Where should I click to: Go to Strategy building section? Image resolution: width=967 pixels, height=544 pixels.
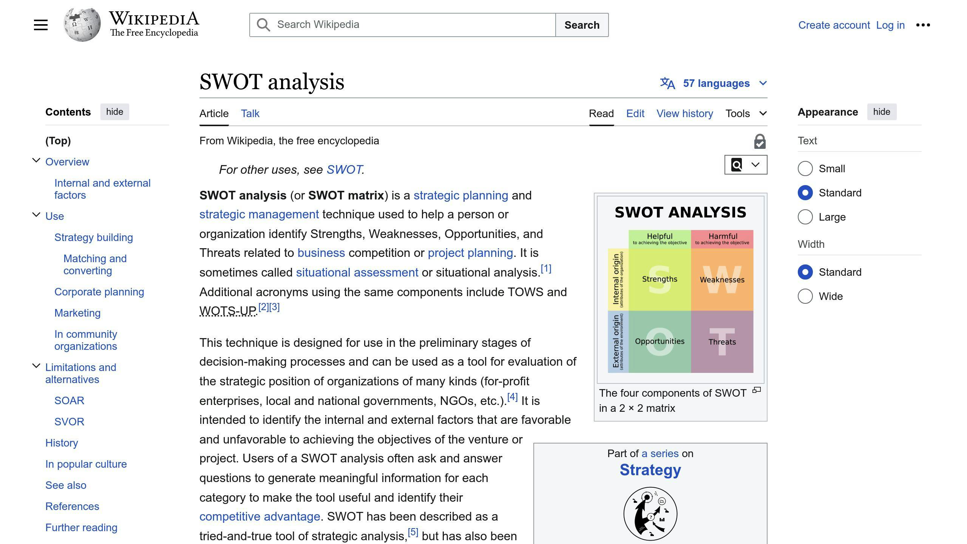click(94, 237)
